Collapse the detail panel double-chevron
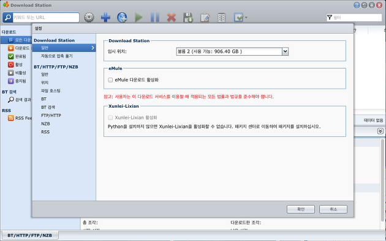Viewport: 386px width, 241px height. (x=380, y=131)
